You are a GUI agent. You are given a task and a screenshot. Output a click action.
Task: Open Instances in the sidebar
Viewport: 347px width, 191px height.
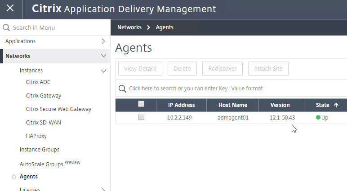tap(31, 71)
